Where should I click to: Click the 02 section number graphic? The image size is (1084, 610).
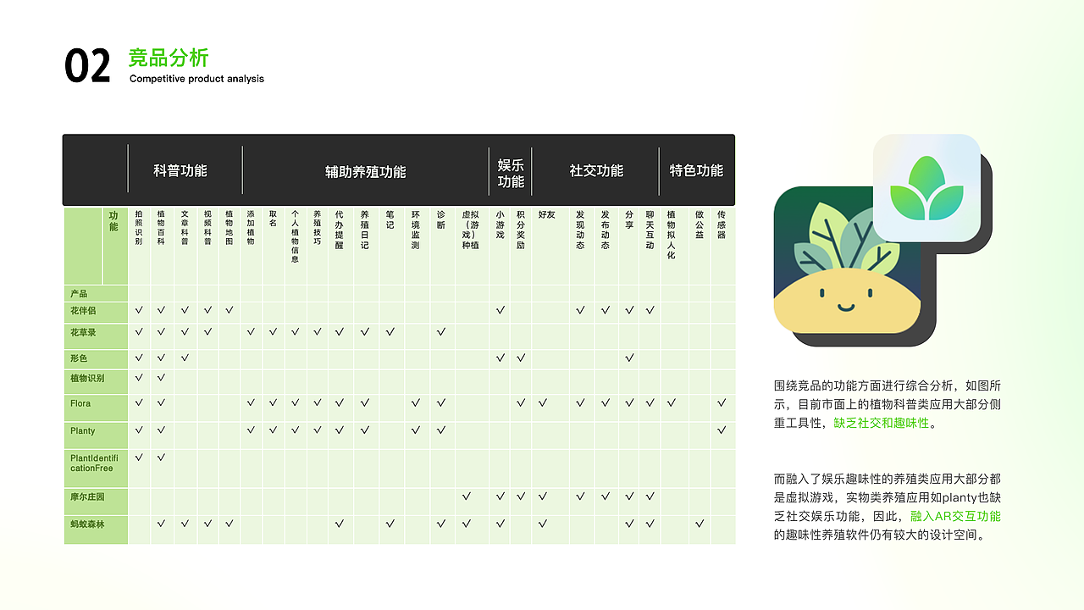click(89, 64)
